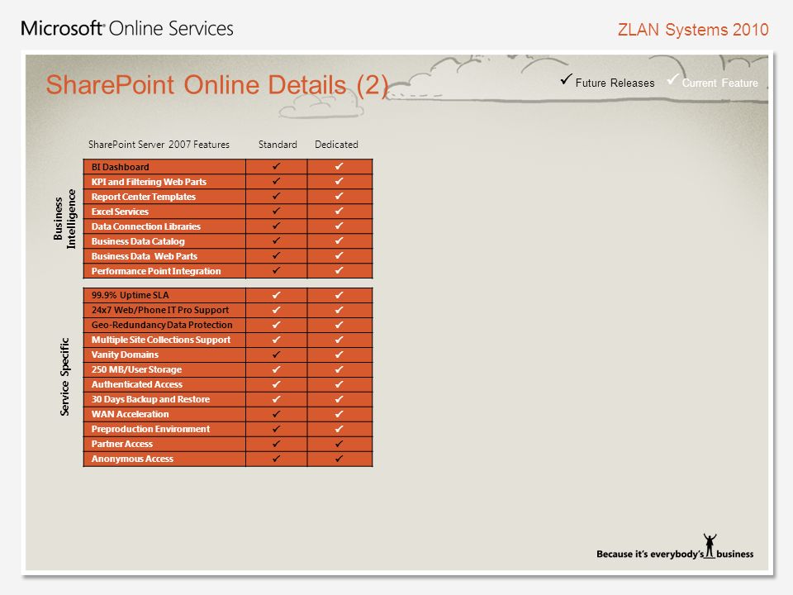This screenshot has width=793, height=595.
Task: Click the Standard checkmark for 99.9% Uptime SLA
Action: (276, 294)
